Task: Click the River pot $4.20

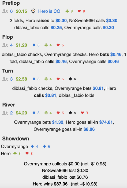Action: (x=21, y=113)
